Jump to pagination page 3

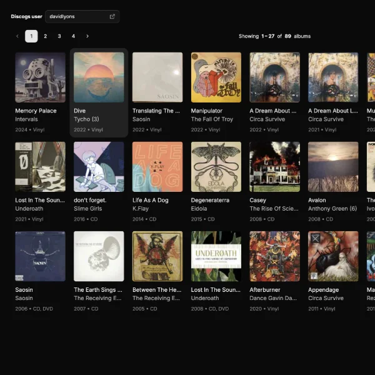click(59, 36)
